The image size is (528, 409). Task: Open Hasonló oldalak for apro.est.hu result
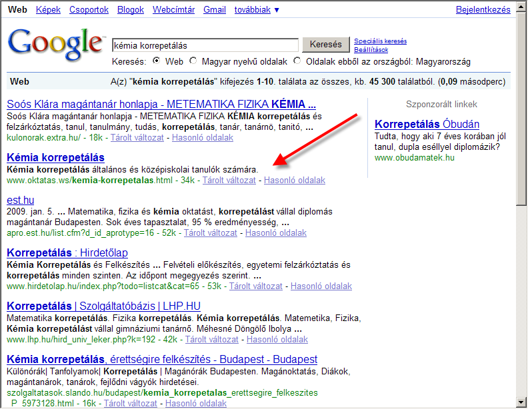click(276, 232)
